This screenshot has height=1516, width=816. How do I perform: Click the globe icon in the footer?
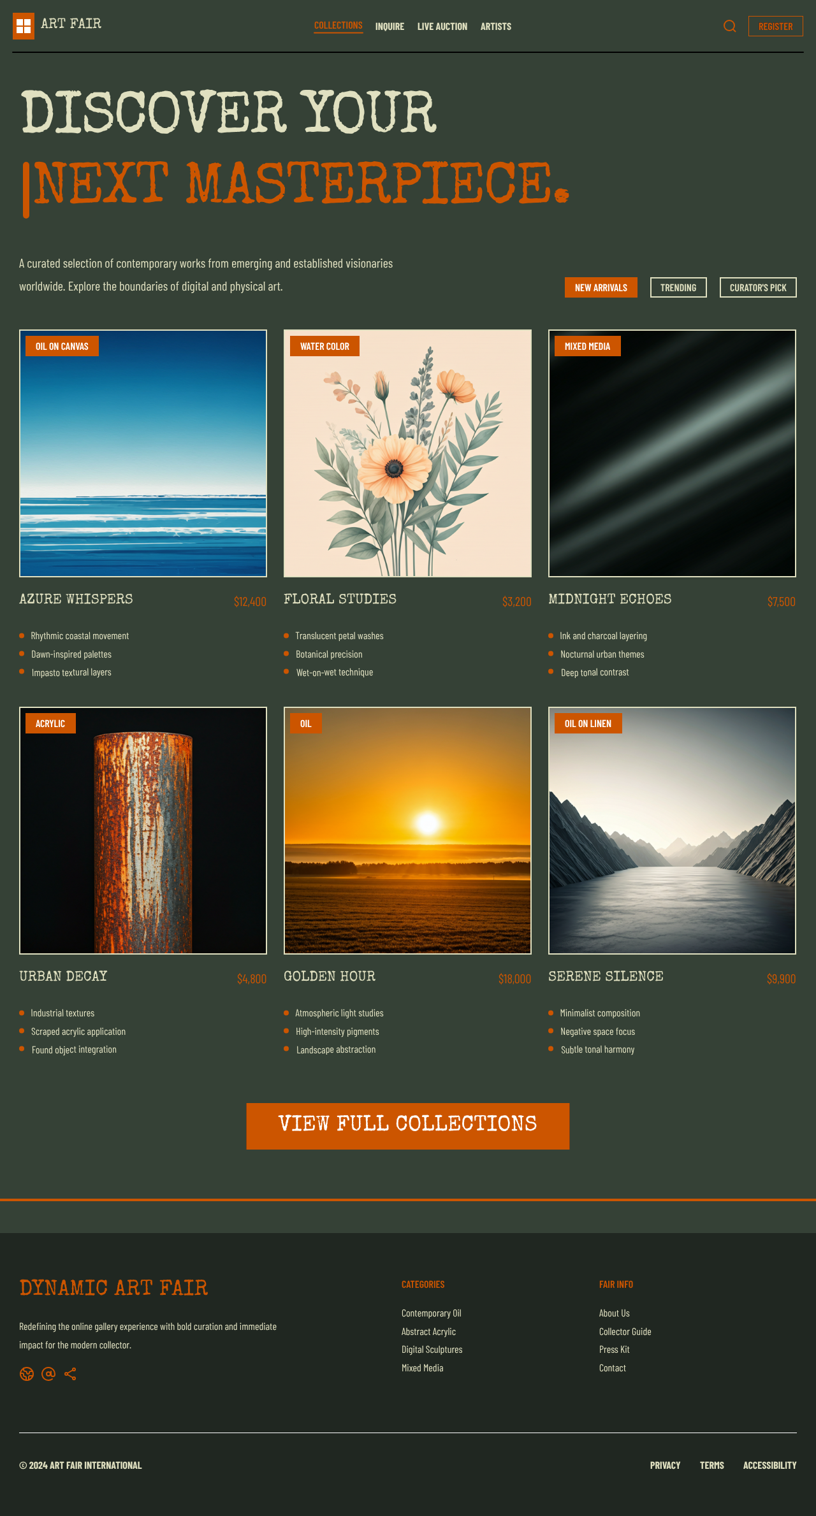pyautogui.click(x=27, y=1374)
